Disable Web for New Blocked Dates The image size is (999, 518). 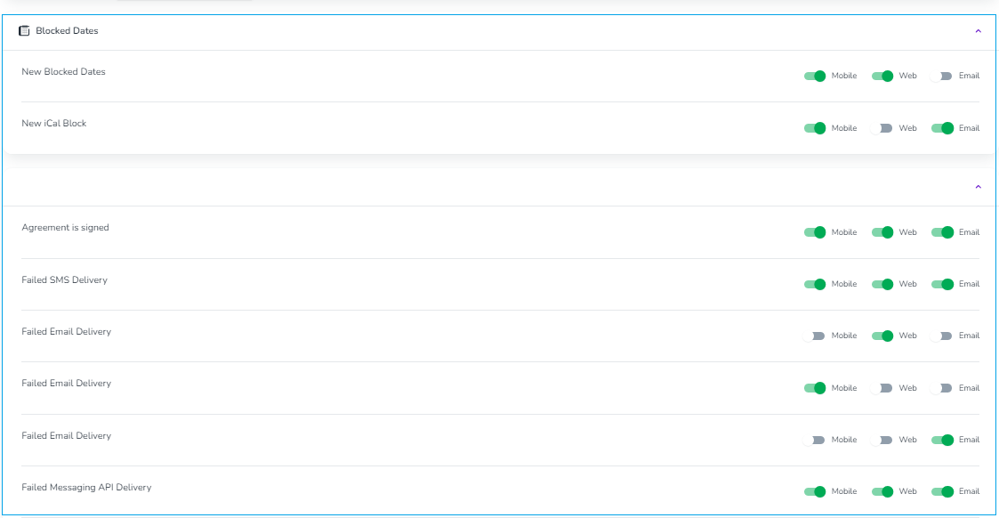pos(882,76)
